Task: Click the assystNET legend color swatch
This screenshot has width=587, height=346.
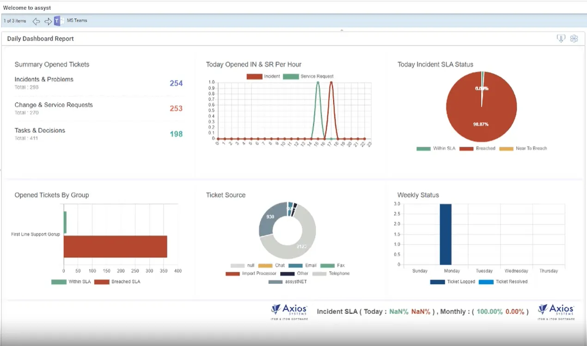Action: tap(275, 282)
